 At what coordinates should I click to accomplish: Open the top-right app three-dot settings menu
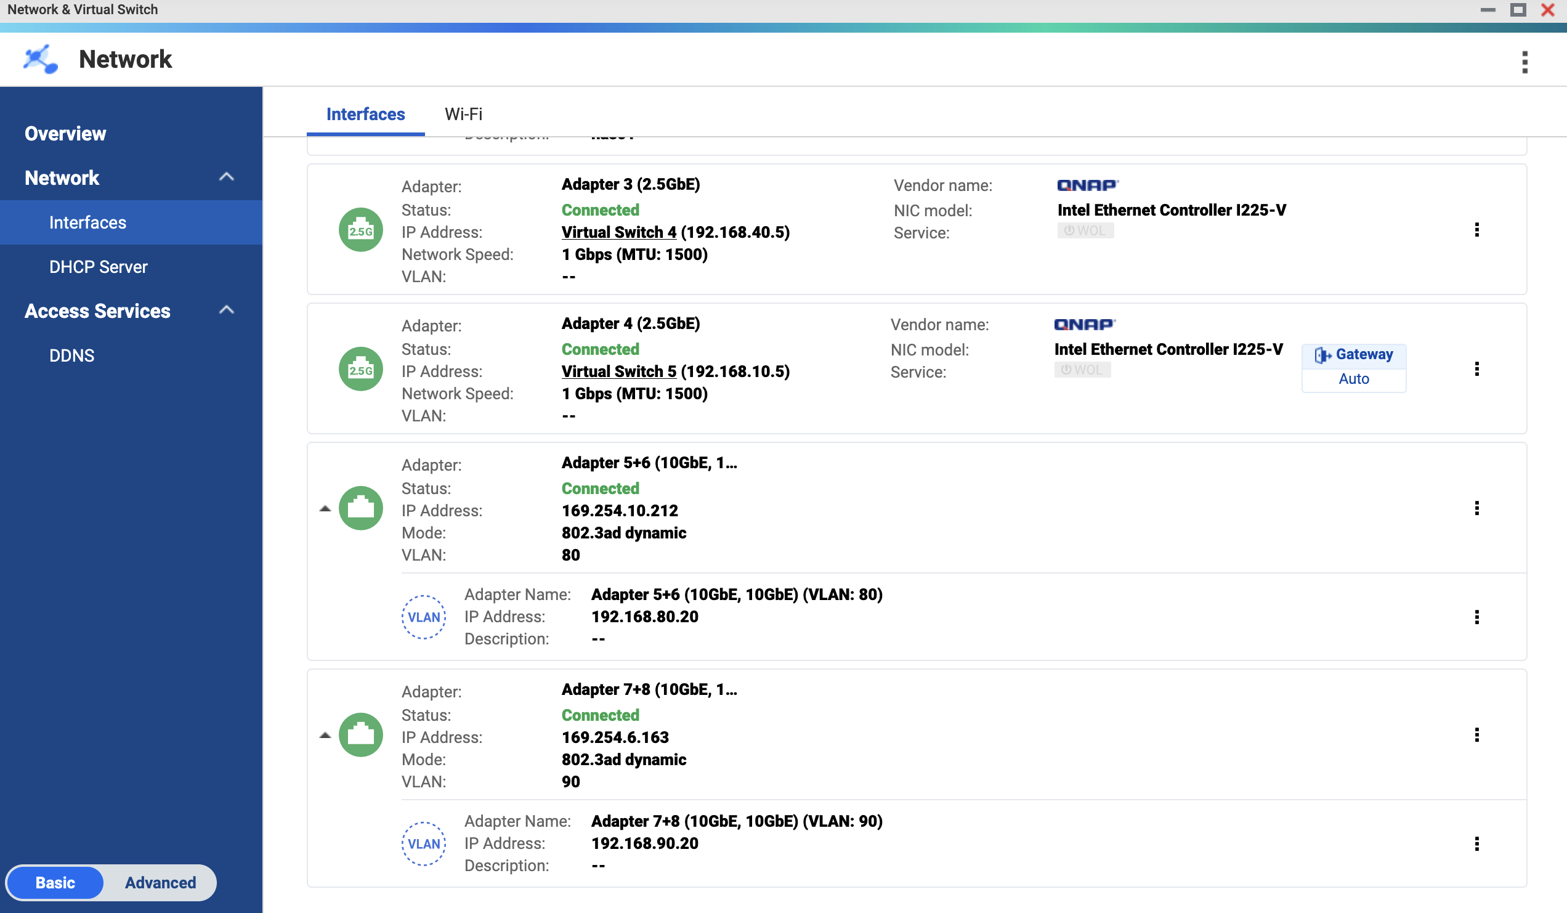pos(1524,62)
